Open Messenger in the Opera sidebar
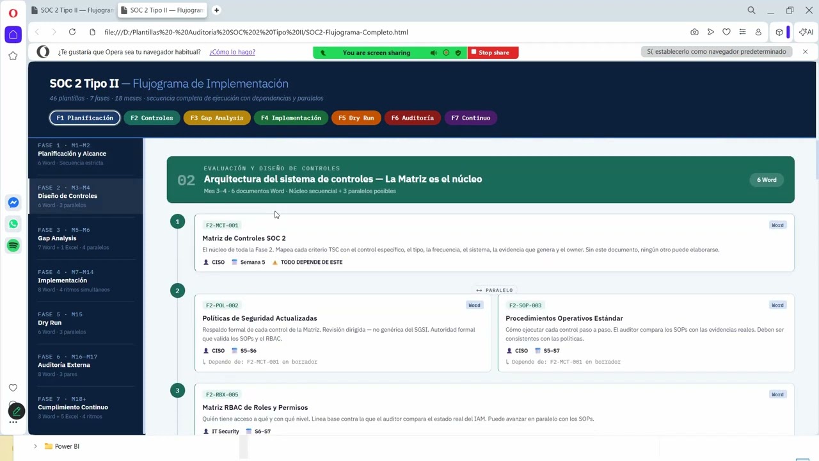Screen dimensions: 819x461 point(13,203)
